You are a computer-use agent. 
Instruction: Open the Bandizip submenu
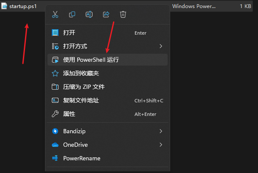click(x=107, y=131)
